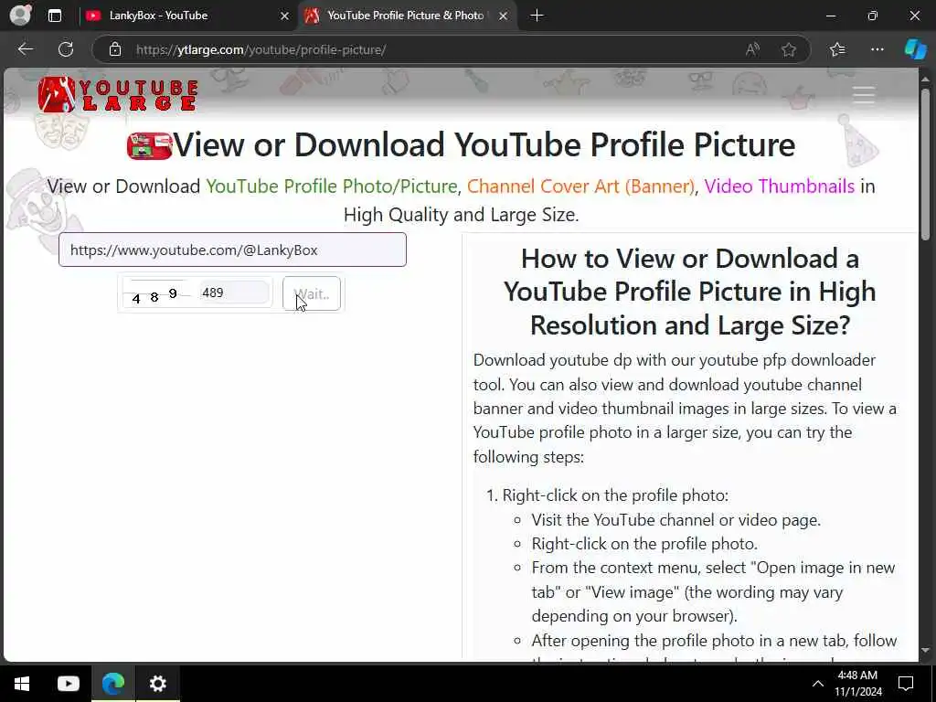The width and height of the screenshot is (936, 702).
Task: Open the notification center icon
Action: pyautogui.click(x=906, y=684)
